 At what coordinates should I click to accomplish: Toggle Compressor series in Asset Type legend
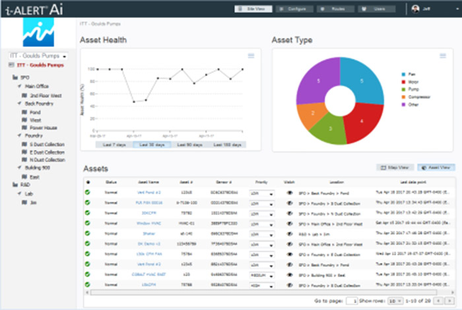point(416,97)
